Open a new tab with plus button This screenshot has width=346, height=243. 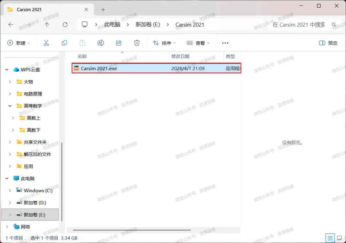pyautogui.click(x=103, y=10)
